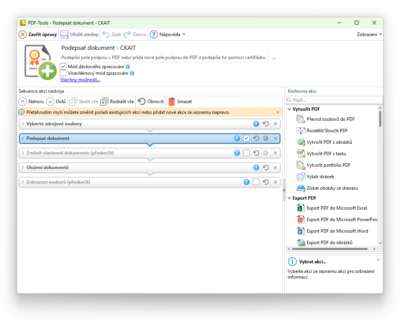Reset the Zobrazení souborů action
400x320 pixels.
click(266, 182)
